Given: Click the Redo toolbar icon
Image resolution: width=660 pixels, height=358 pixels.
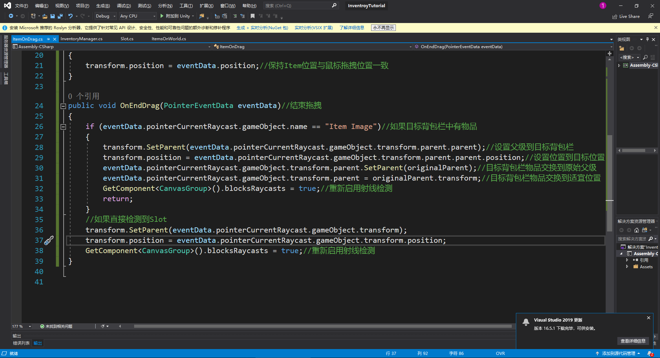Looking at the screenshot, I should (x=82, y=16).
